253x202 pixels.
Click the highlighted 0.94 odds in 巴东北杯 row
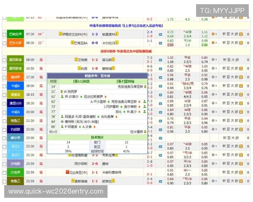click(x=170, y=45)
